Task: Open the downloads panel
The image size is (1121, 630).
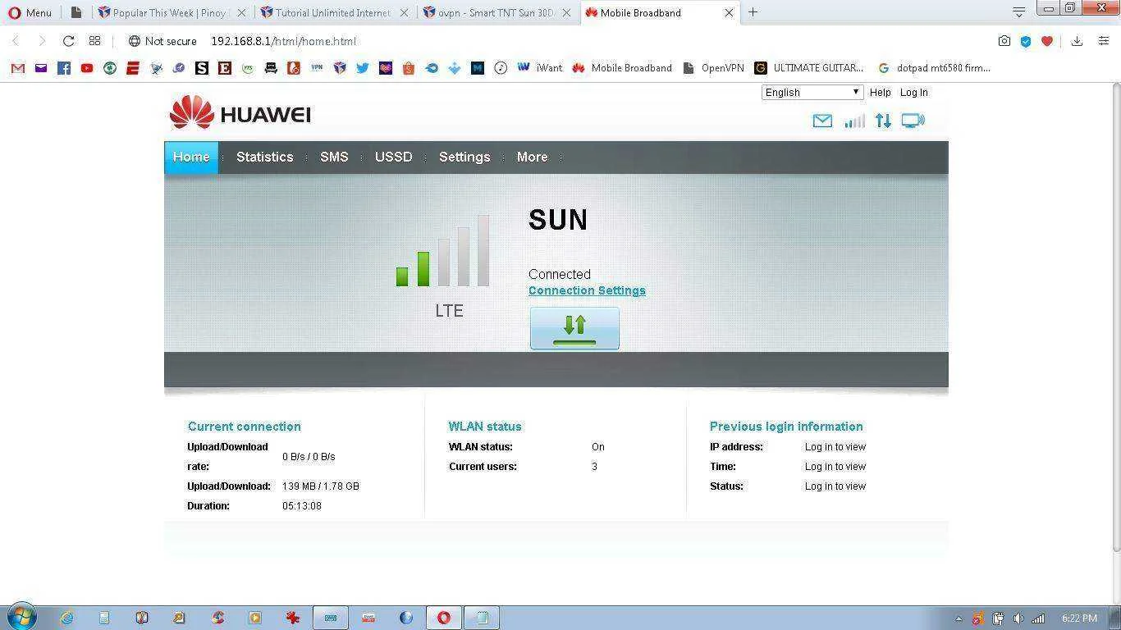Action: pos(1077,41)
